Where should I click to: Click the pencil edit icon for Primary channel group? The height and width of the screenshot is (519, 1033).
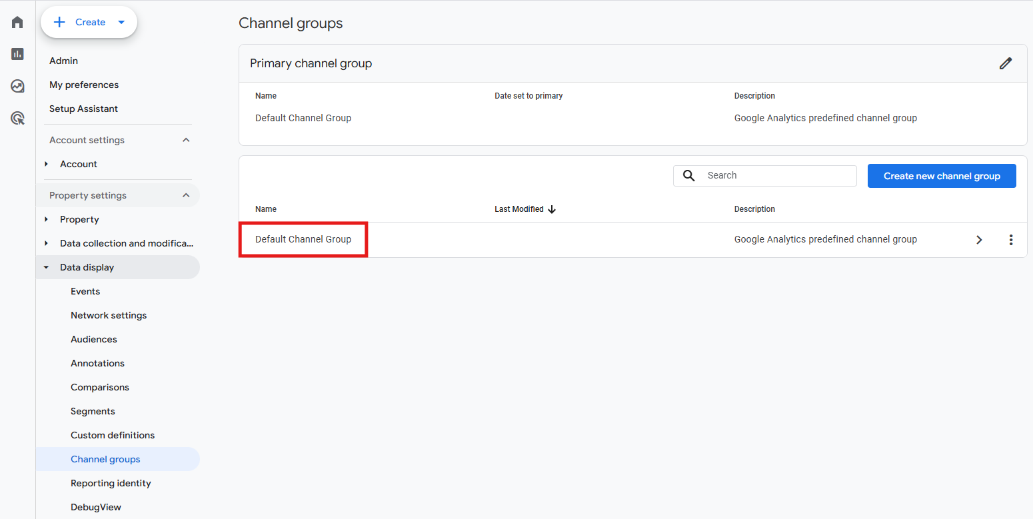tap(1006, 63)
